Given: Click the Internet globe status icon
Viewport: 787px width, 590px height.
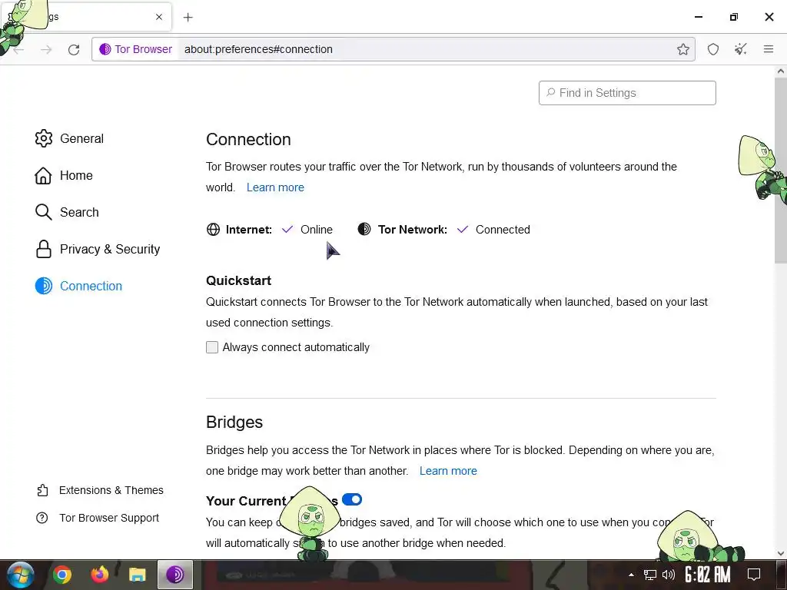Looking at the screenshot, I should 214,229.
